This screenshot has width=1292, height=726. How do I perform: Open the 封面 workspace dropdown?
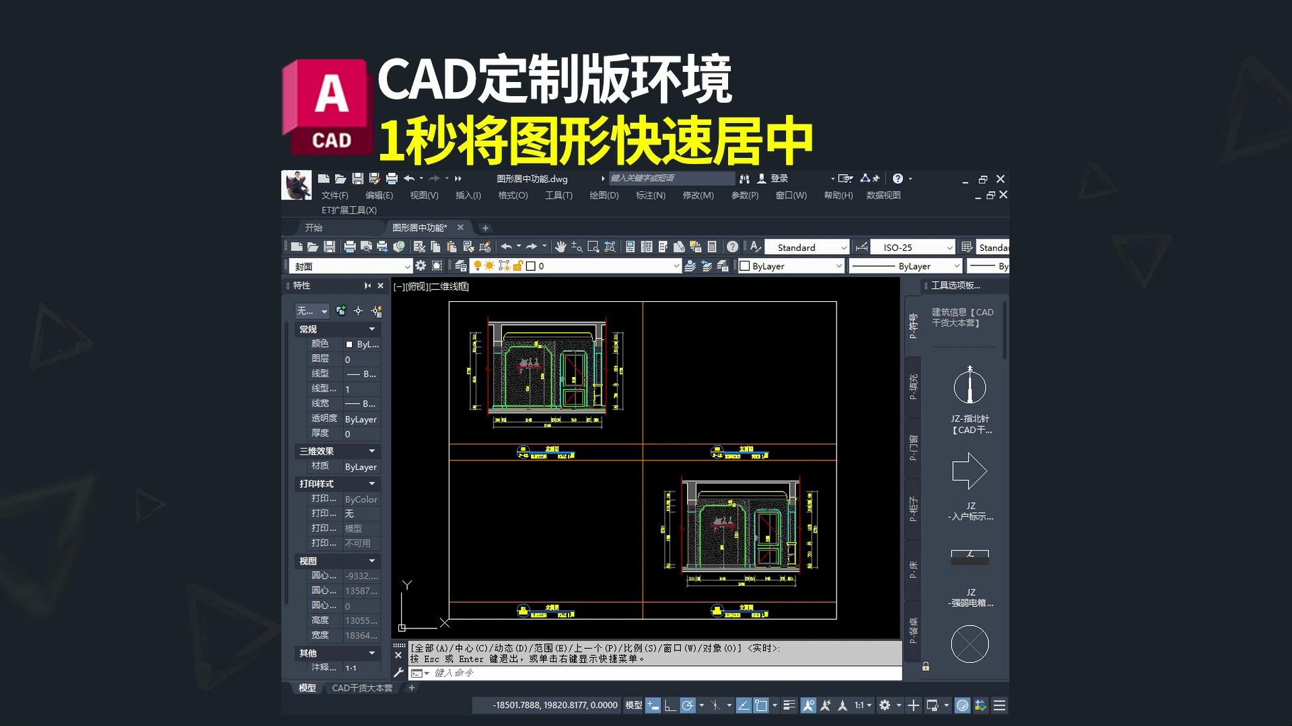pos(351,266)
